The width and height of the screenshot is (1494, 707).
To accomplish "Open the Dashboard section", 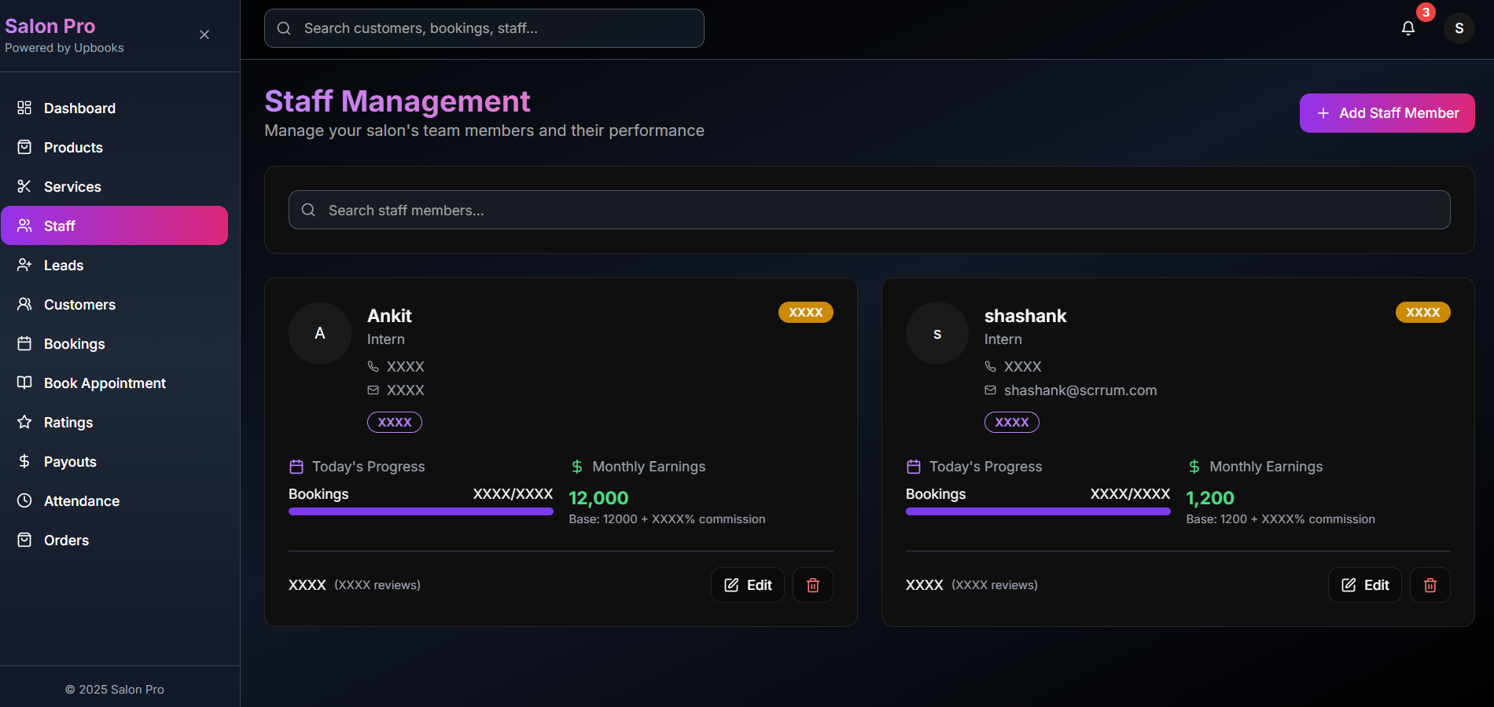I will pos(79,108).
